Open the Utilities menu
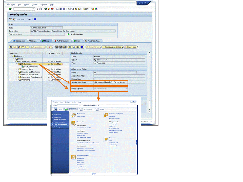This screenshot has width=243, height=182. click(x=34, y=5)
